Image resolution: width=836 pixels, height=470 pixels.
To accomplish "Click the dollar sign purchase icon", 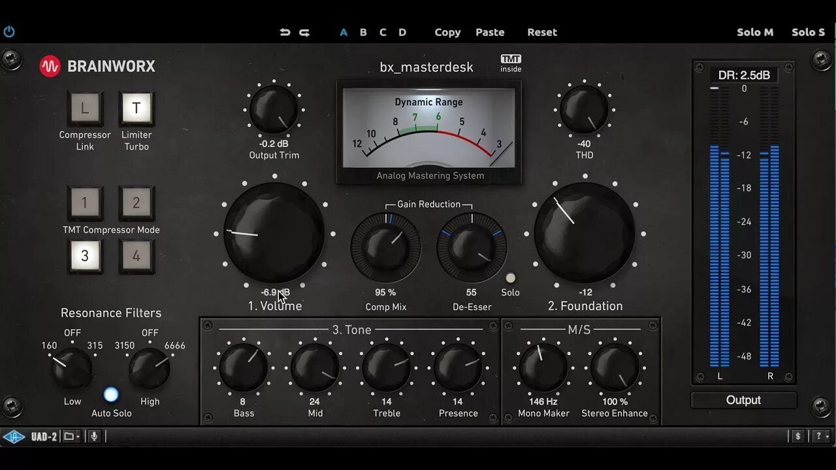I will coord(797,437).
